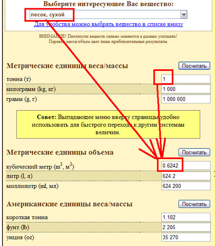
Task: Click the Американские единицы веса/массы heading
Action: pos(69,204)
